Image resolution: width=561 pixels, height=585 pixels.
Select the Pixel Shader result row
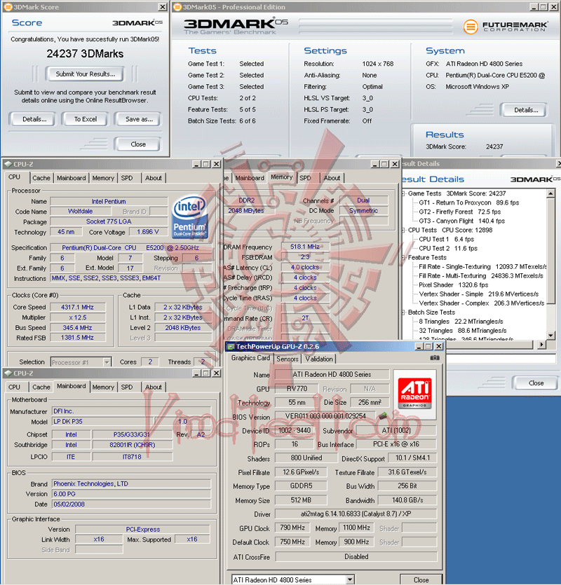coord(453,285)
